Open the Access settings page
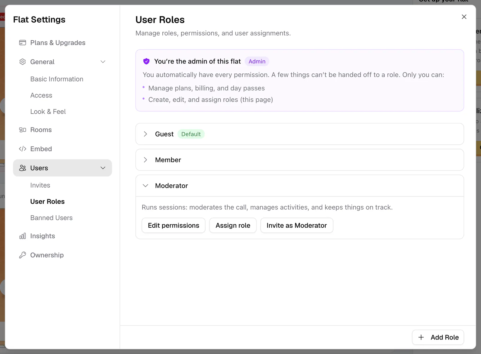The width and height of the screenshot is (481, 354). pyautogui.click(x=41, y=95)
